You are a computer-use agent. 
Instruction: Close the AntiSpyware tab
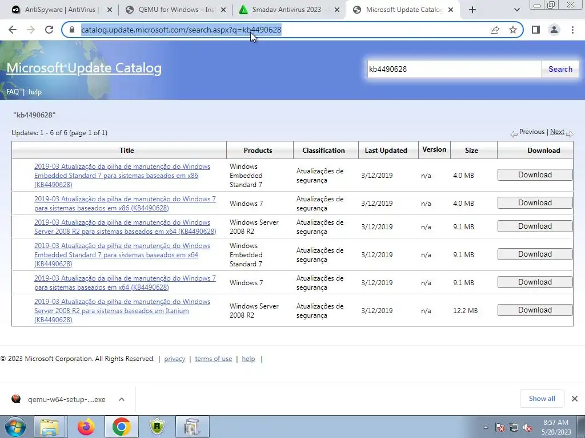tap(110, 10)
